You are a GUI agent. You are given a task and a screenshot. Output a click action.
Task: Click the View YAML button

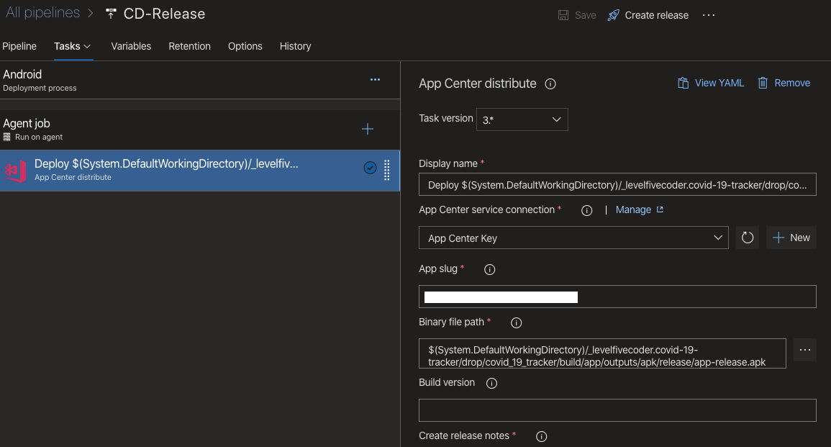click(711, 83)
